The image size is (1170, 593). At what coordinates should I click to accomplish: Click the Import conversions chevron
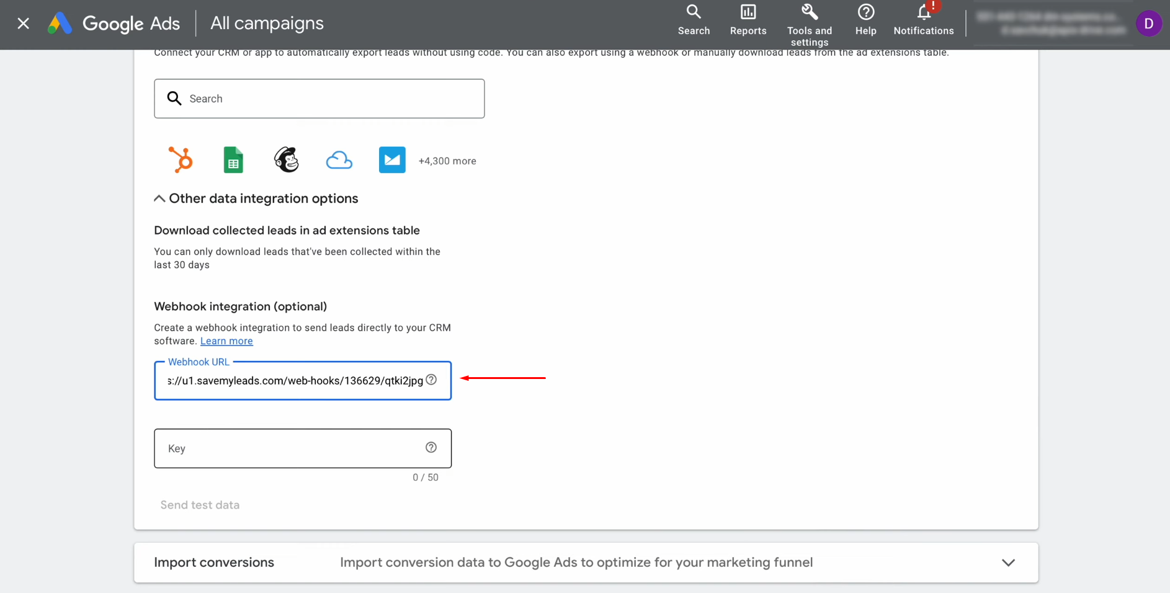tap(1008, 563)
